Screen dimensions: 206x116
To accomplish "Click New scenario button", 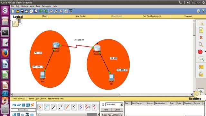I will coord(106,110).
